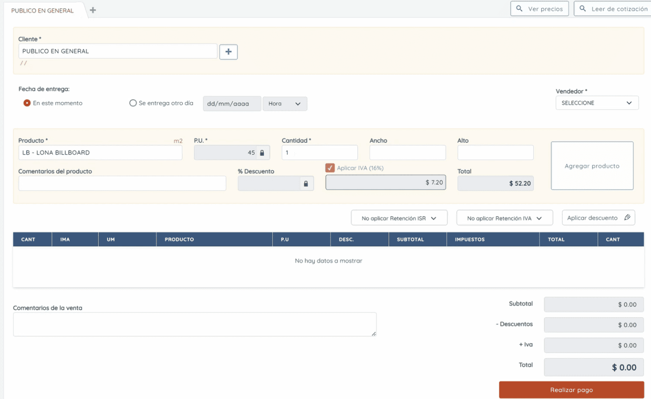Click magnifier icon in Ver precios

[519, 9]
